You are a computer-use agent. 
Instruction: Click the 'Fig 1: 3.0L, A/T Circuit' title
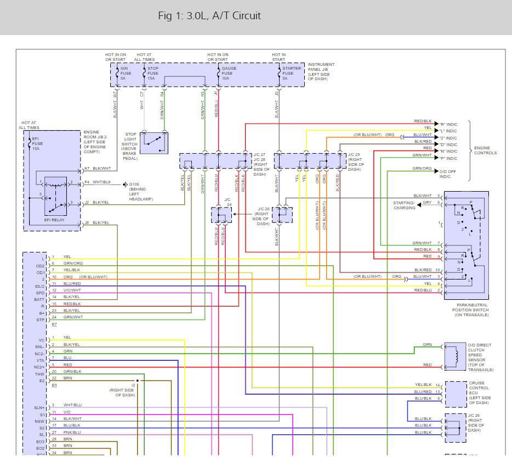[x=209, y=16]
